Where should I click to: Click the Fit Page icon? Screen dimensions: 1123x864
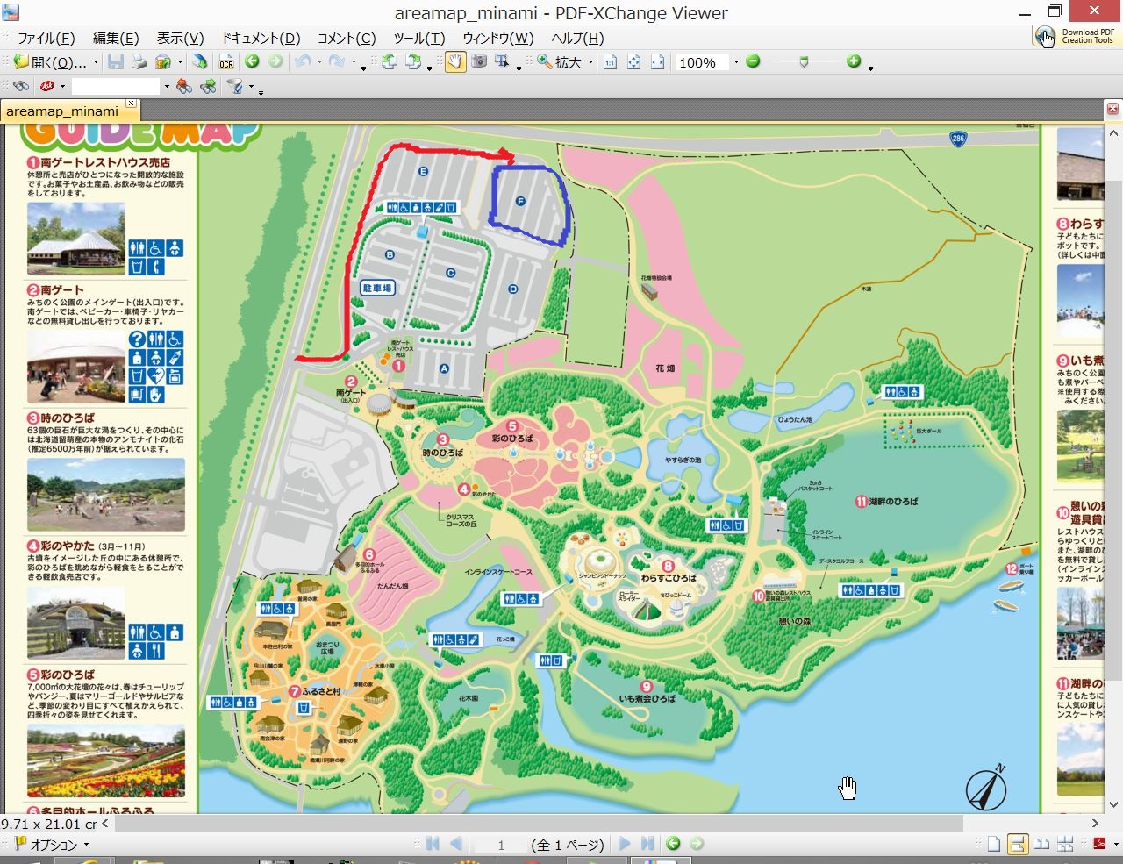tap(633, 62)
